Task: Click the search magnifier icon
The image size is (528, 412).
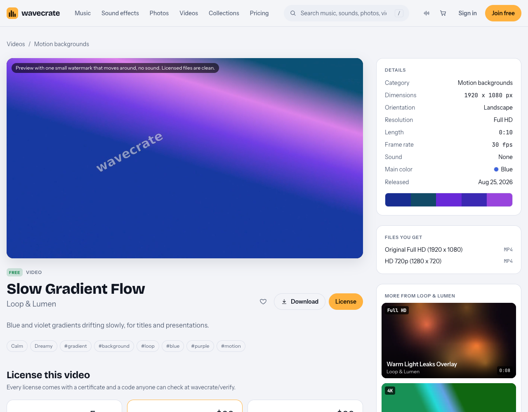Action: coord(293,13)
